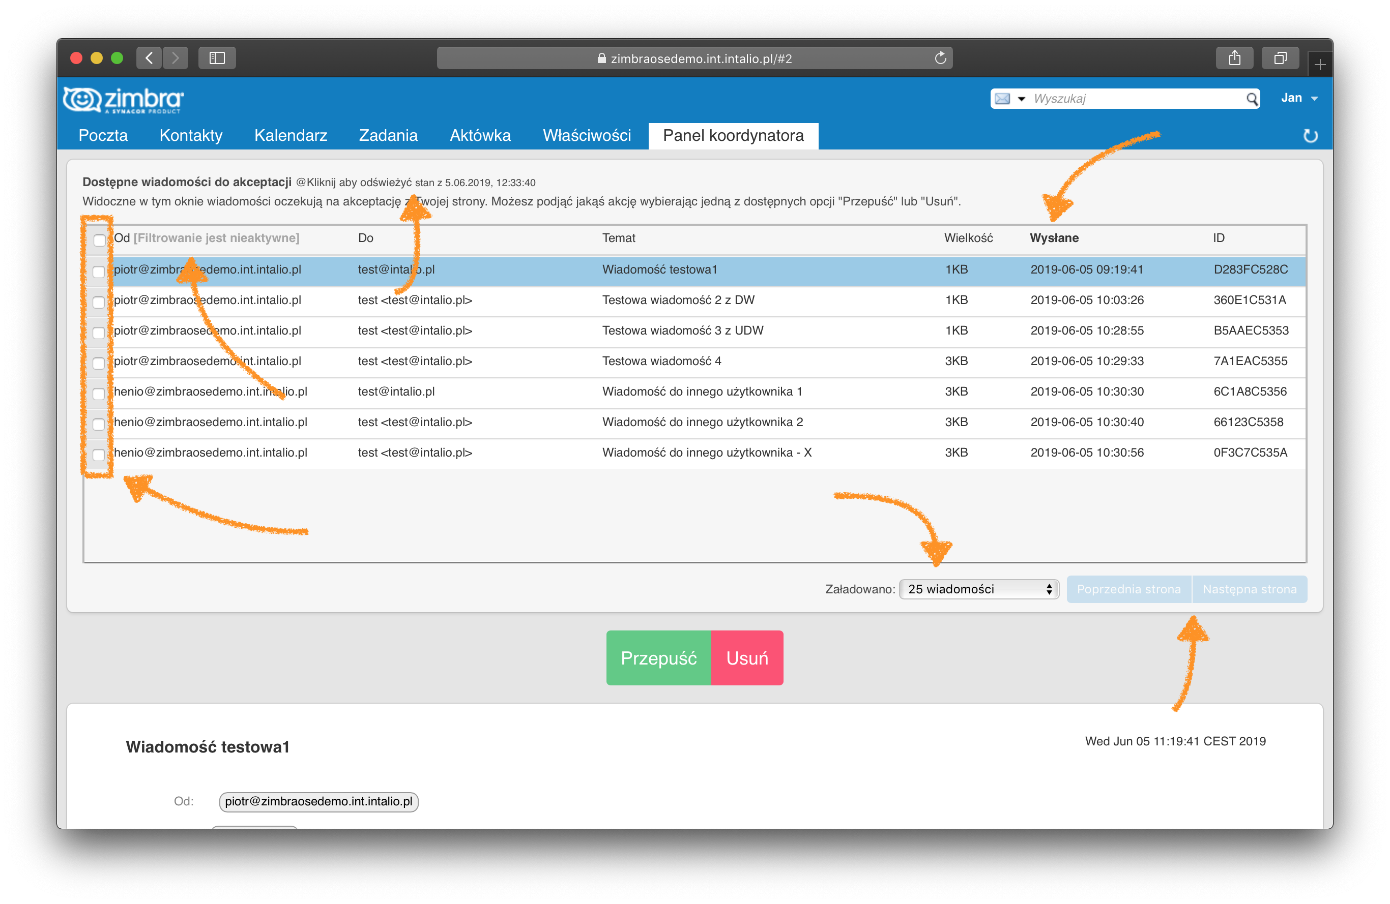
Task: Click the preview heading Wiadomość testowa1
Action: pyautogui.click(x=208, y=746)
